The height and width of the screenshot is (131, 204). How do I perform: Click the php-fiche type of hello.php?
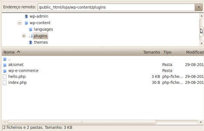pos(172,77)
